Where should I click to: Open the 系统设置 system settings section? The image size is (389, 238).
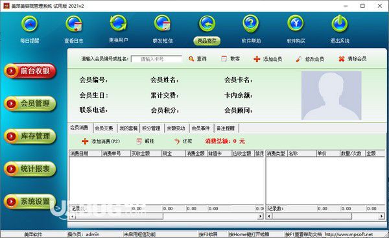point(30,202)
